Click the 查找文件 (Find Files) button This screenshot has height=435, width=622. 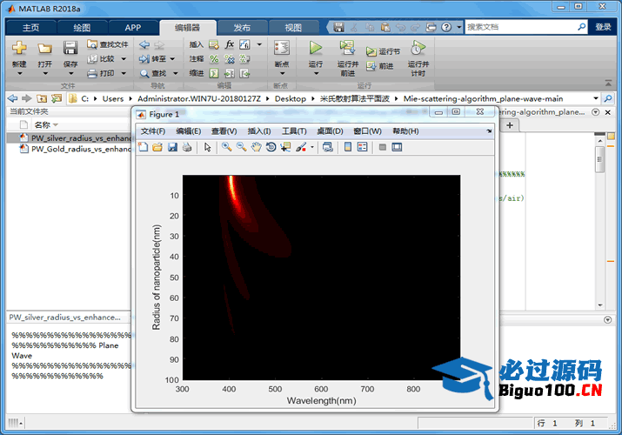108,44
